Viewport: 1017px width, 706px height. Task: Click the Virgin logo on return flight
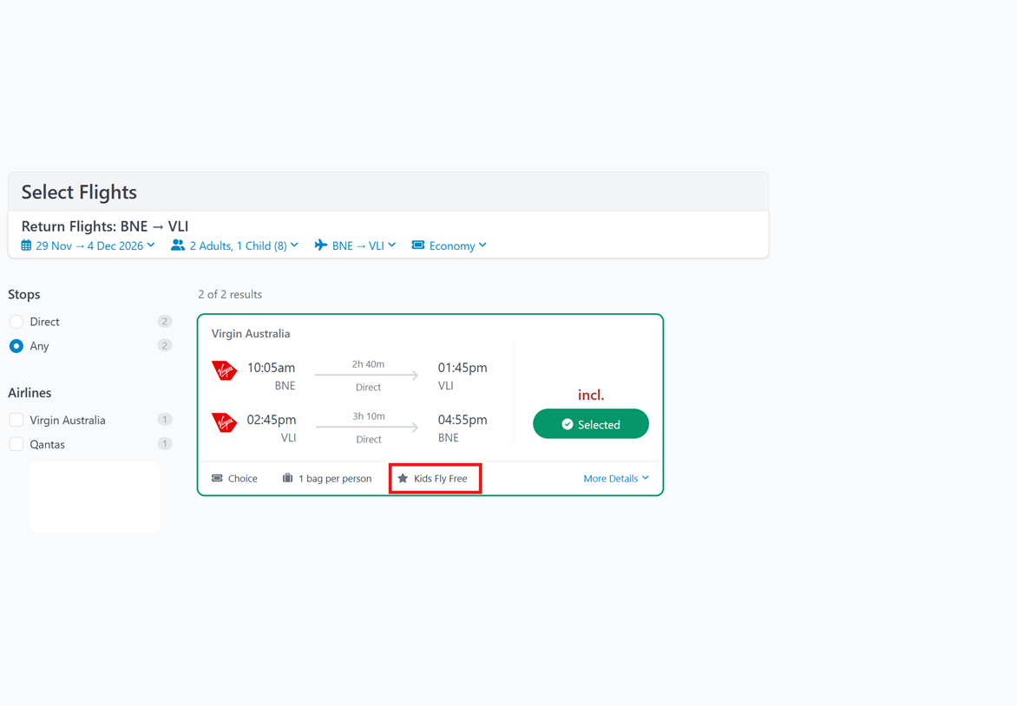pyautogui.click(x=225, y=423)
